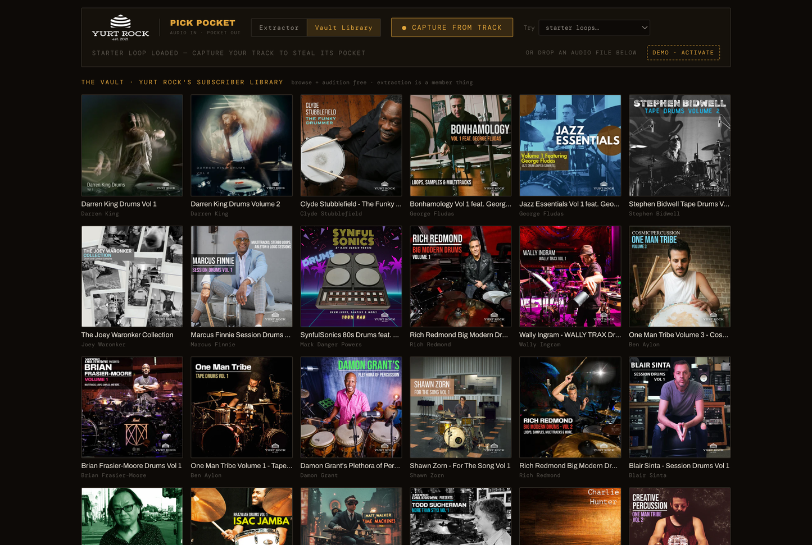
Task: Click the Capture From Track button
Action: point(452,28)
